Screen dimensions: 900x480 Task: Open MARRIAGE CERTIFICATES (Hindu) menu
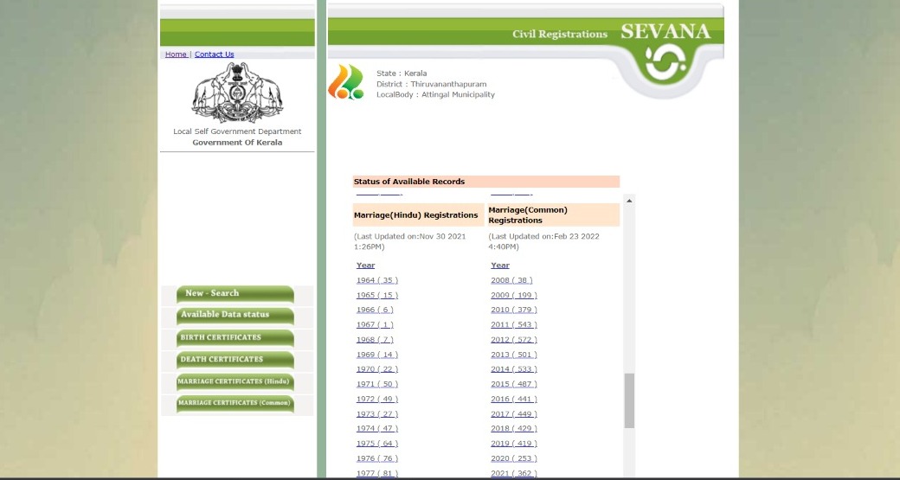click(x=235, y=381)
